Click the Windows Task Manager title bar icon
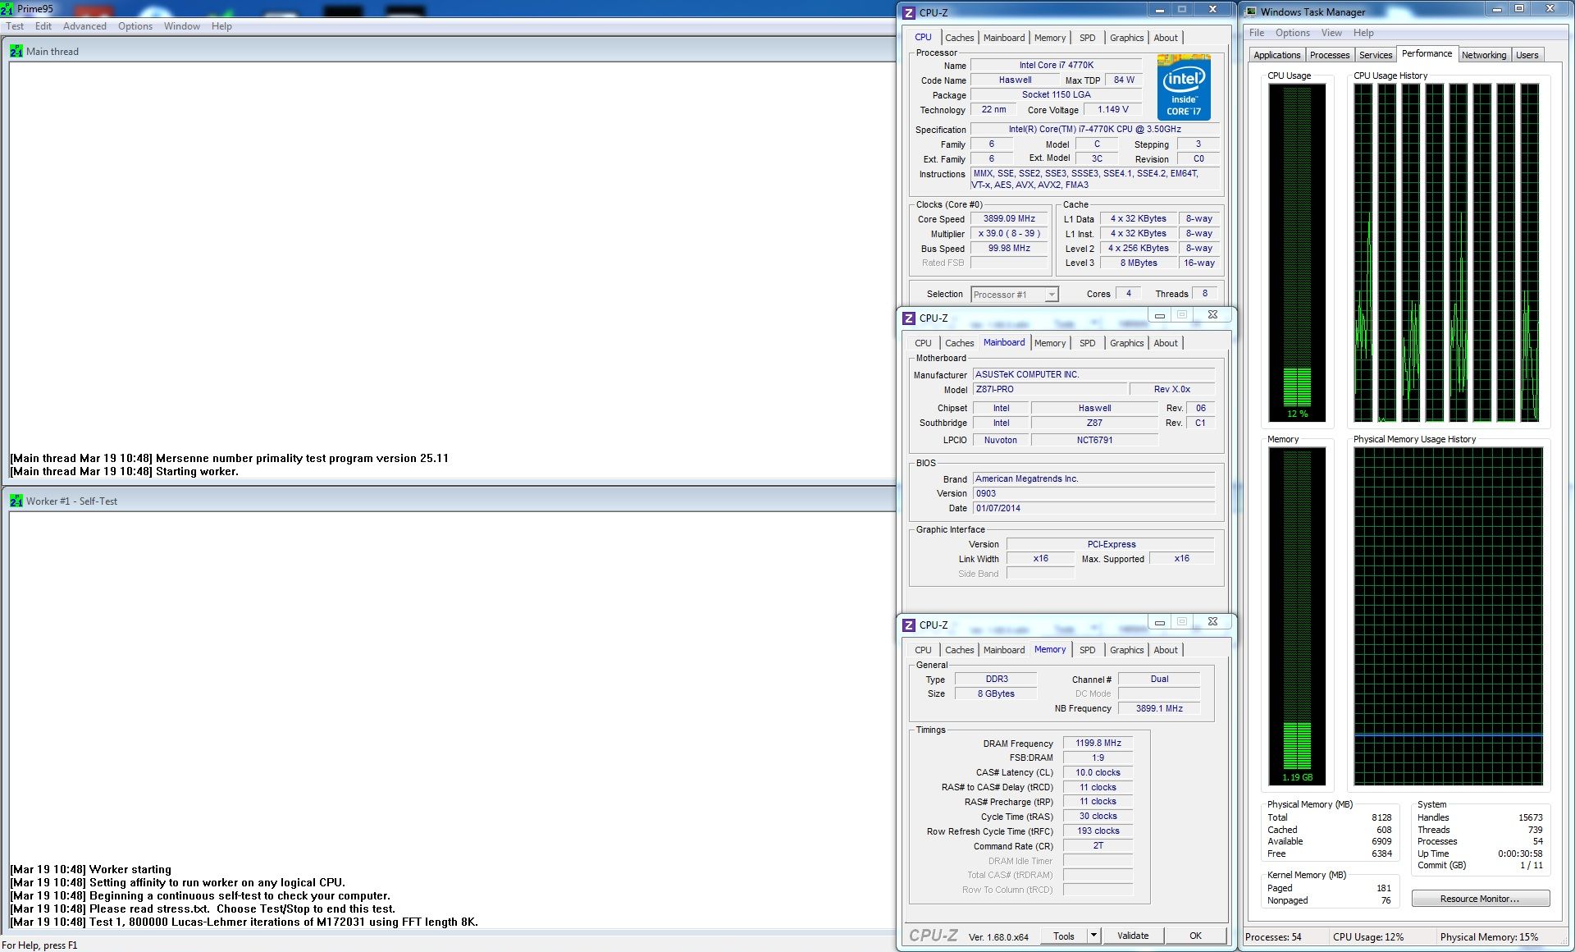The width and height of the screenshot is (1575, 952). coord(1251,11)
